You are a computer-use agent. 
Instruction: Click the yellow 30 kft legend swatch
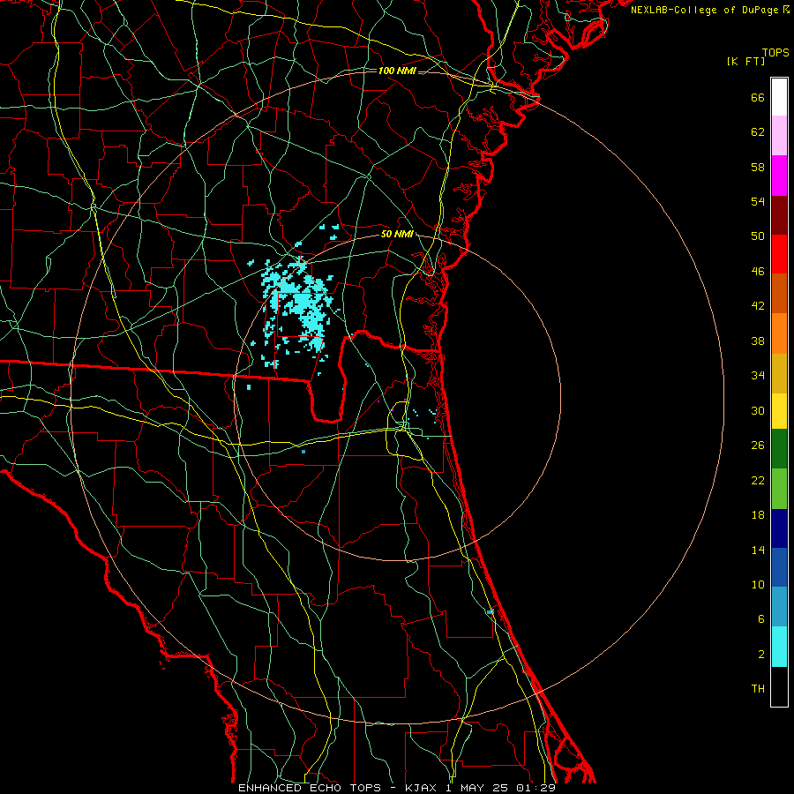pos(779,411)
